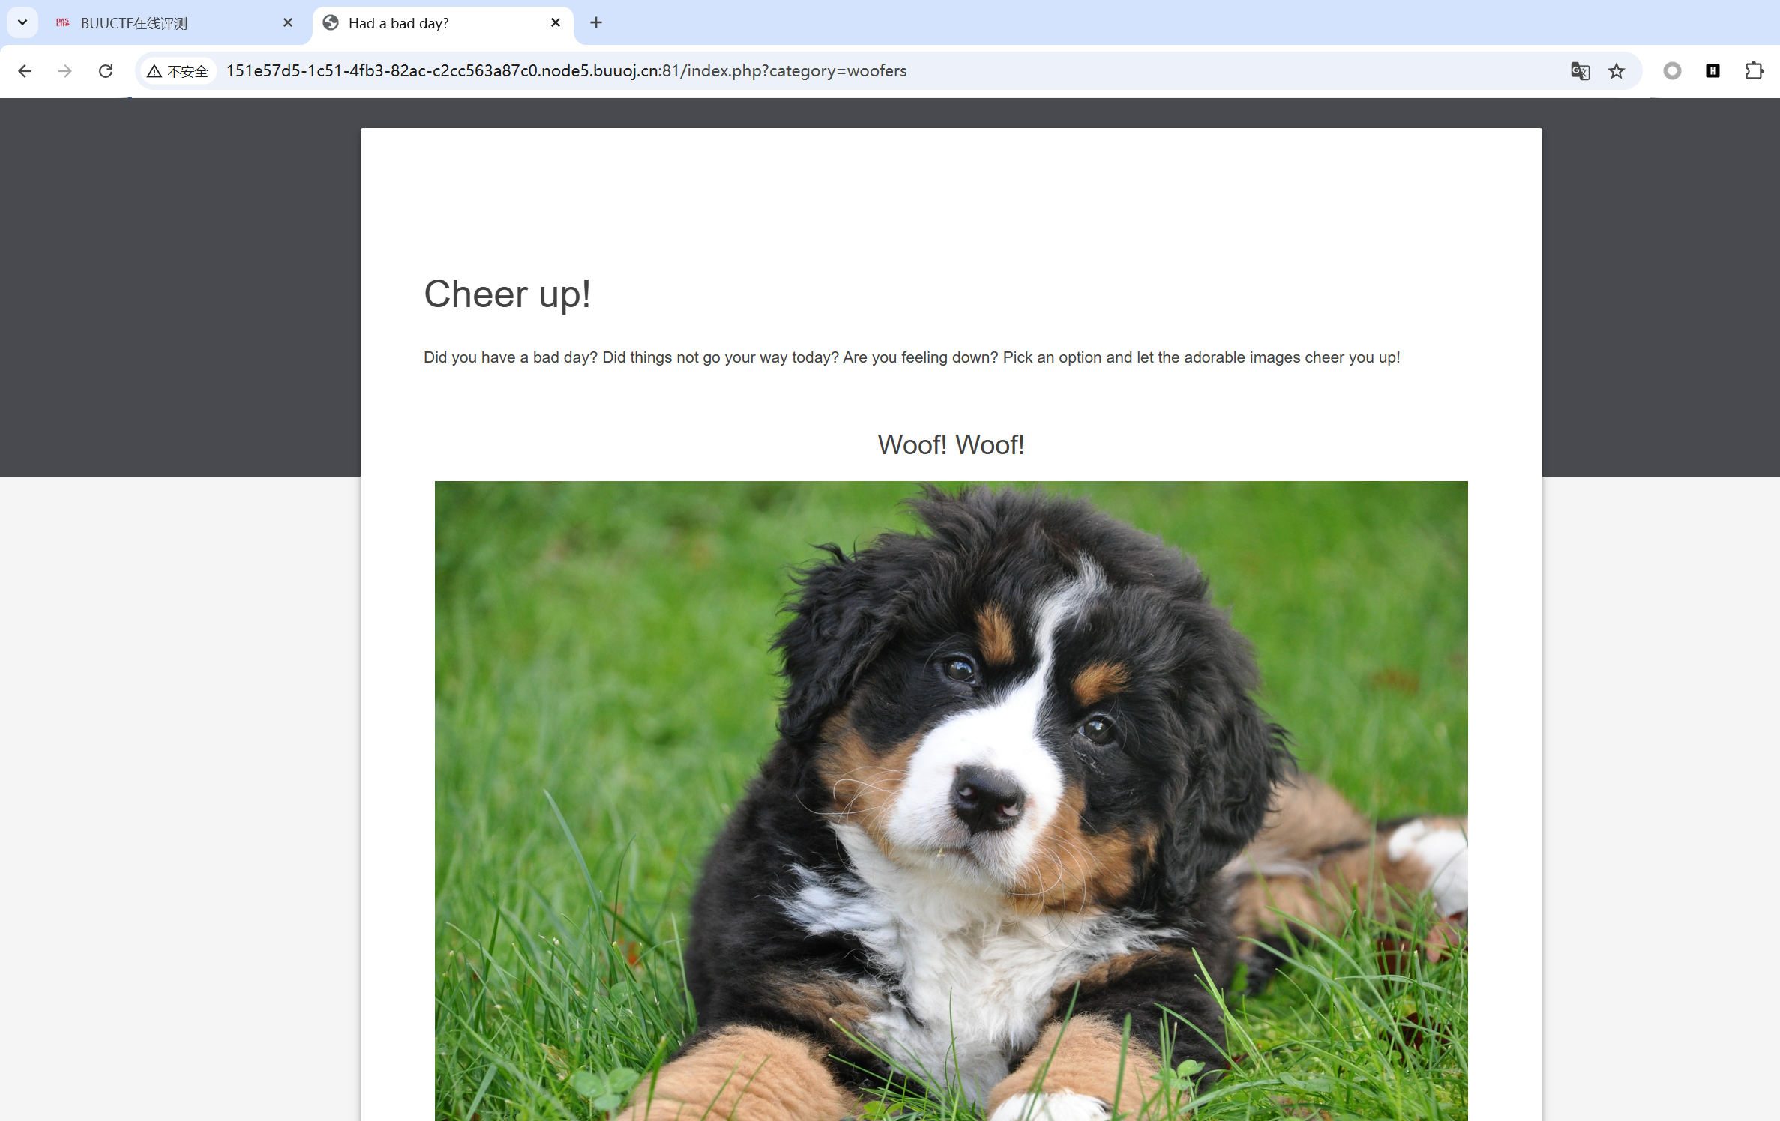Click the BUUCTF tab favicon
Image resolution: width=1780 pixels, height=1121 pixels.
point(63,23)
